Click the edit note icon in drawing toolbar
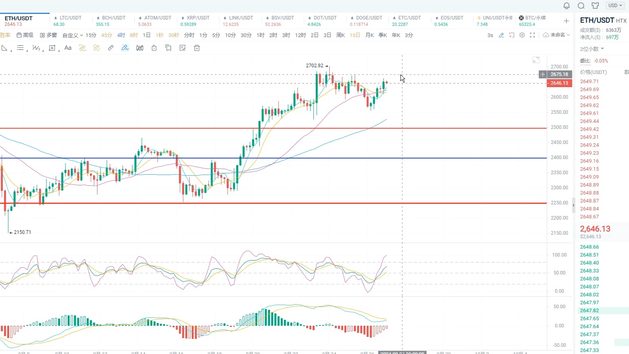Viewport: 629px width, 354px height. 182,48
